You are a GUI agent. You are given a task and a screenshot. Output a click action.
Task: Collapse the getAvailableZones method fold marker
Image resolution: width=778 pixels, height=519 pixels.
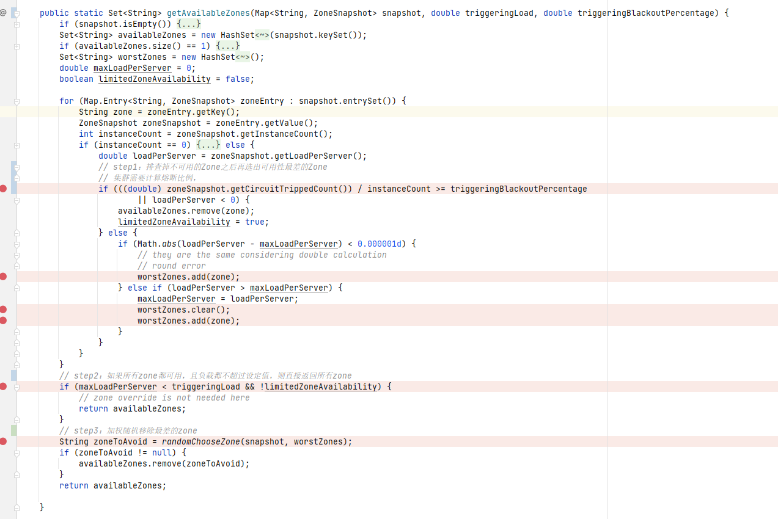17,13
